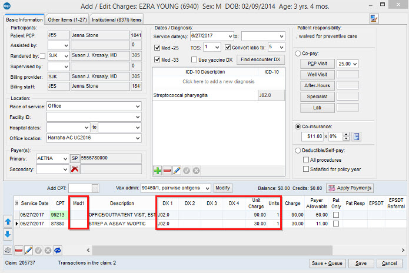Screen dimensions: 409x273
Task: Check the All procedures checkbox
Action: (x=306, y=159)
